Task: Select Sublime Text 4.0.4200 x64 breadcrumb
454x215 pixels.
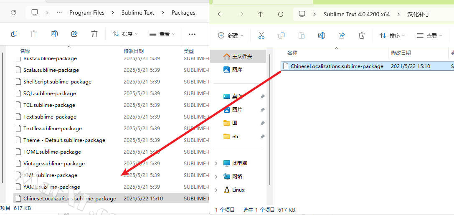Action: [x=357, y=14]
